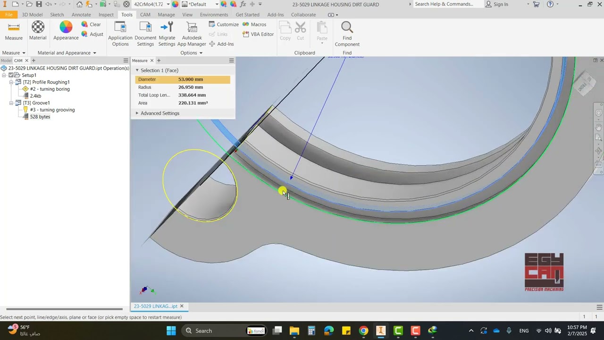Click the Undo arrow
This screenshot has width=604, height=340.
(x=48, y=4)
